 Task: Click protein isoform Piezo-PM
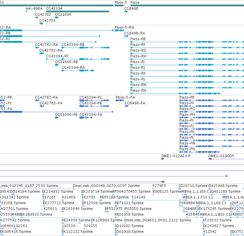pyautogui.click(x=187, y=143)
